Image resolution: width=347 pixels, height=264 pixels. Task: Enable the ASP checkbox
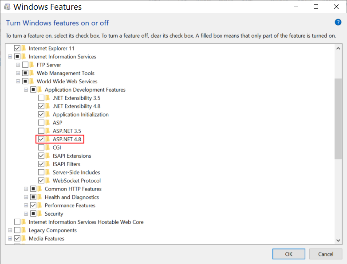pos(41,123)
